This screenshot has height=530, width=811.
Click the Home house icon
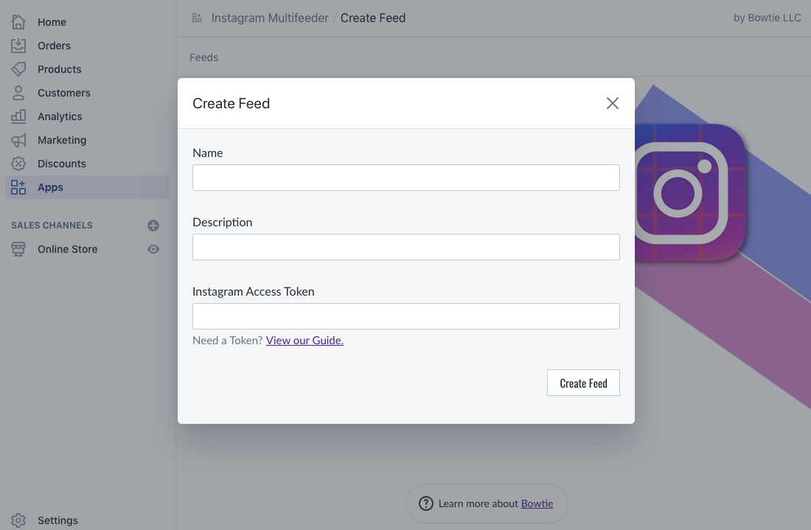(18, 21)
